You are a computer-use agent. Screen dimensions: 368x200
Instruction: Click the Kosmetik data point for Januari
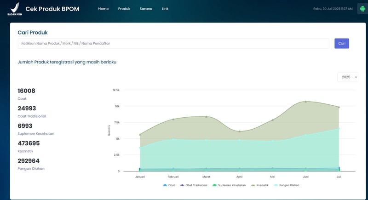click(140, 135)
